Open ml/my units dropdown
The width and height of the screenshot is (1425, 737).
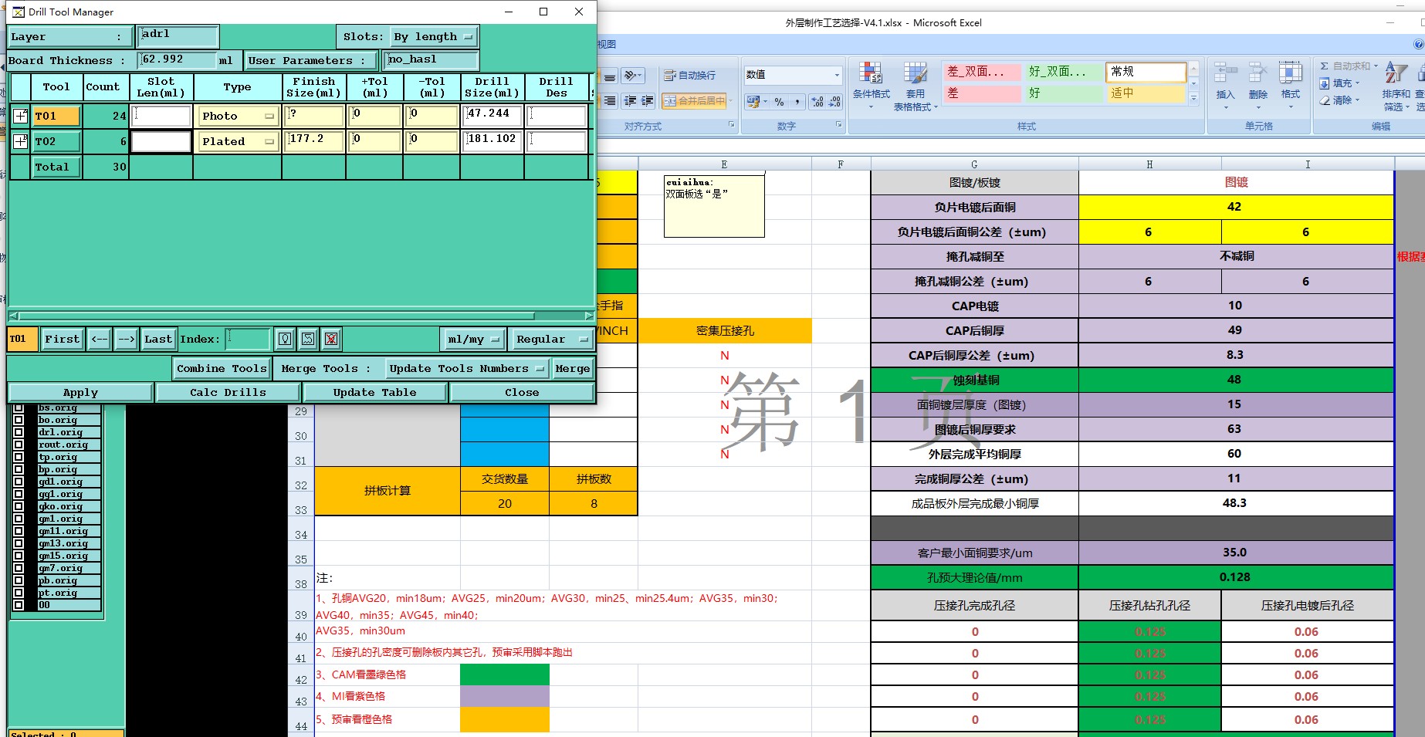coord(474,339)
